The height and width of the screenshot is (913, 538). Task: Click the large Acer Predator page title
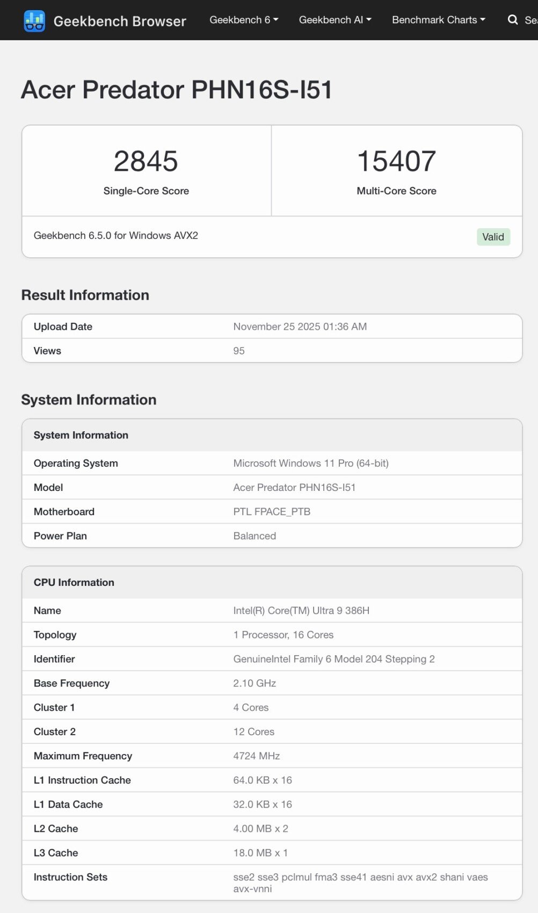(x=177, y=90)
